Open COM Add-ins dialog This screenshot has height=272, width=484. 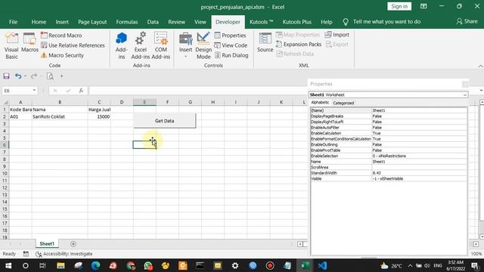[x=161, y=45]
